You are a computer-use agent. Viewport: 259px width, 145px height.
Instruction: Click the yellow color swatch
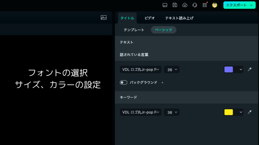click(229, 112)
